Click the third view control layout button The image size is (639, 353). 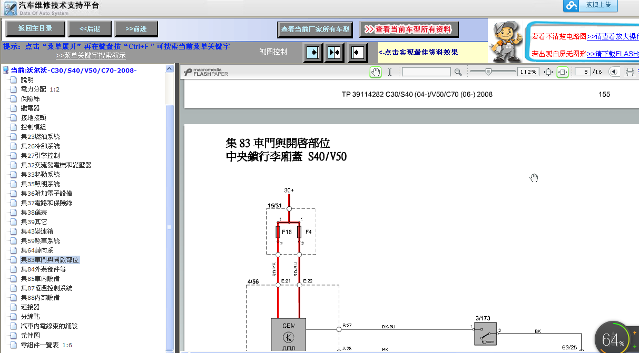click(x=357, y=52)
